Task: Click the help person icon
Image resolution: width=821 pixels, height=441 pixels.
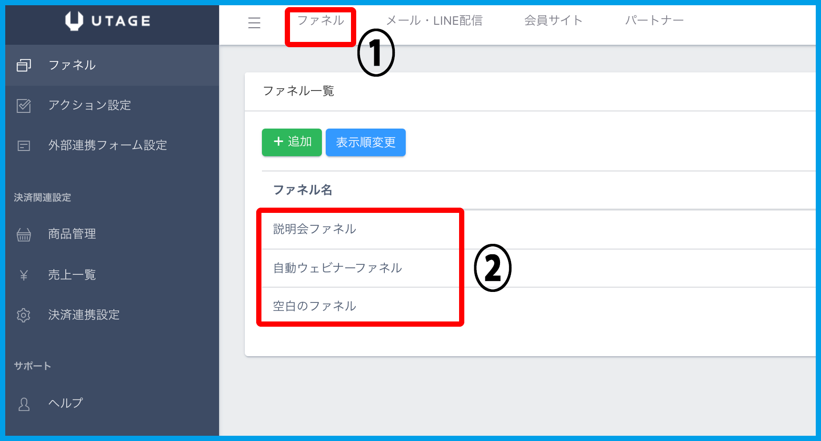Action: click(x=24, y=404)
